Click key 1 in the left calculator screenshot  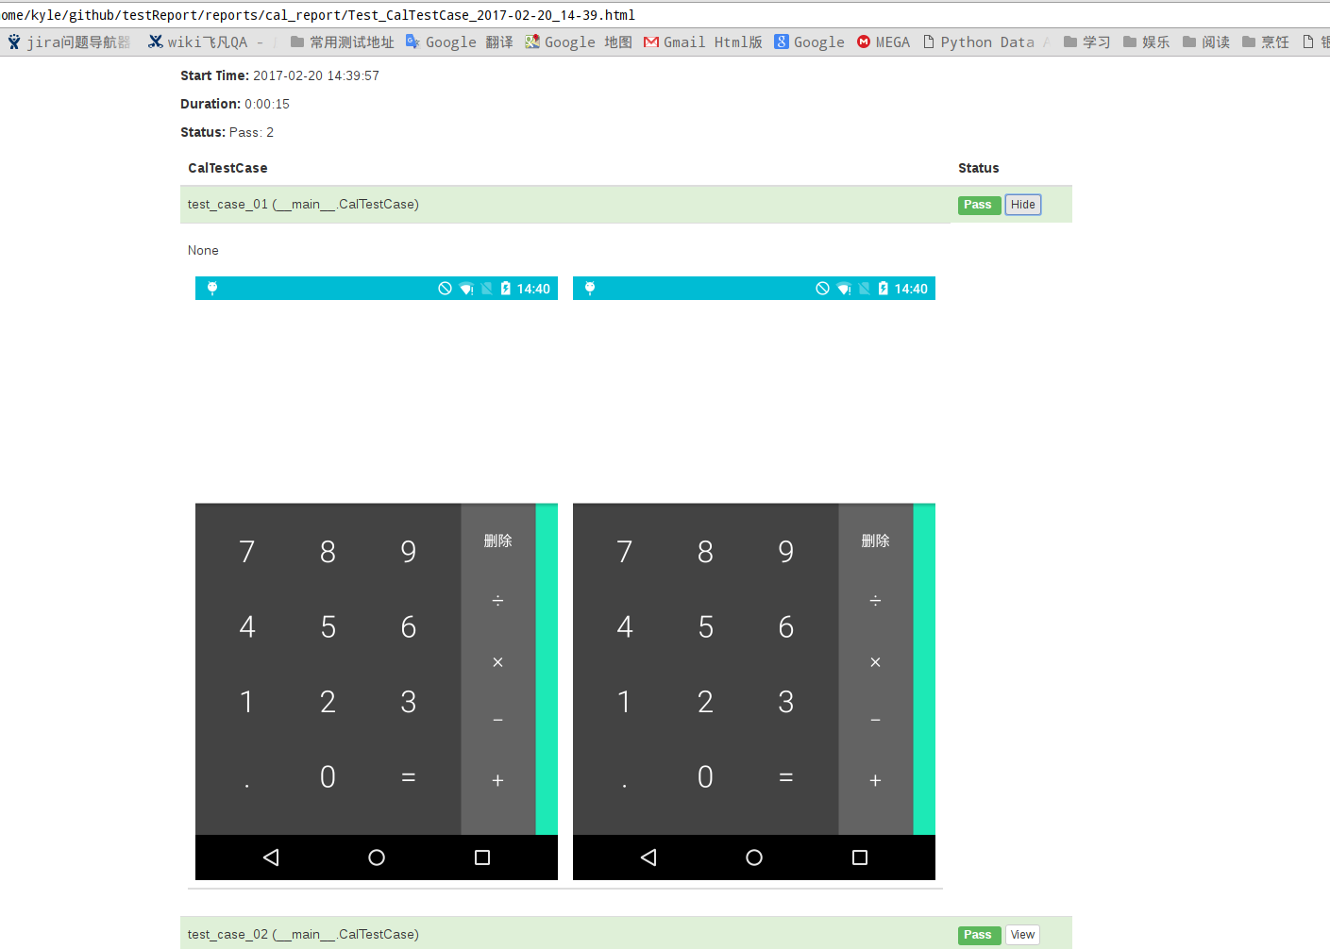(246, 701)
